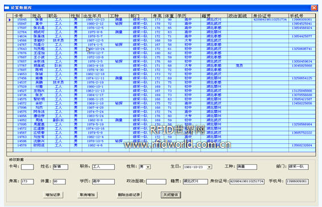Click the 关闭窗体 button
This screenshot has height=207, width=322.
[x=171, y=194]
